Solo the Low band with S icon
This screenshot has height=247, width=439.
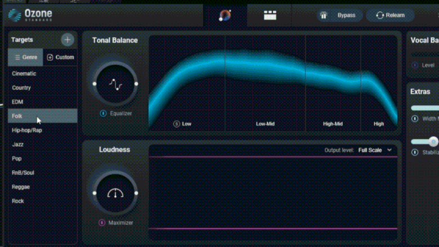click(x=177, y=124)
